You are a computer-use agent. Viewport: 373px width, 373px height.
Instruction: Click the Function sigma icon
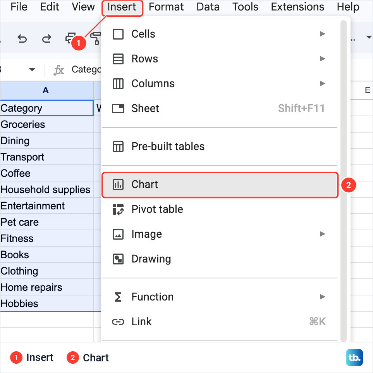pyautogui.click(x=118, y=297)
